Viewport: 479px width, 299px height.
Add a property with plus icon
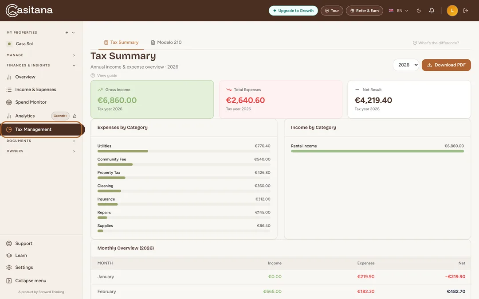(x=67, y=33)
